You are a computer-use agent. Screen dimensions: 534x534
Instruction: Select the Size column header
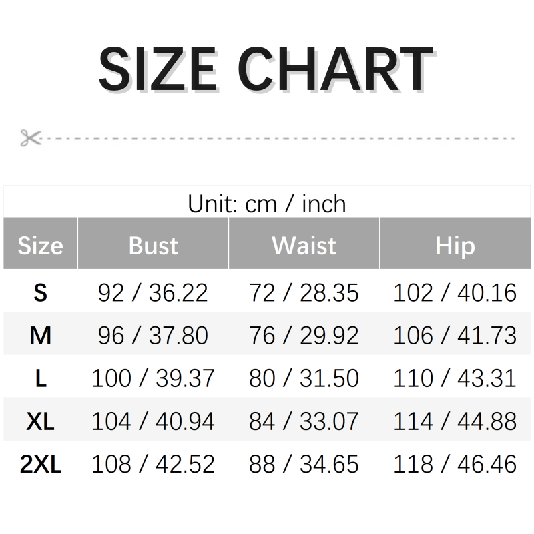[40, 246]
